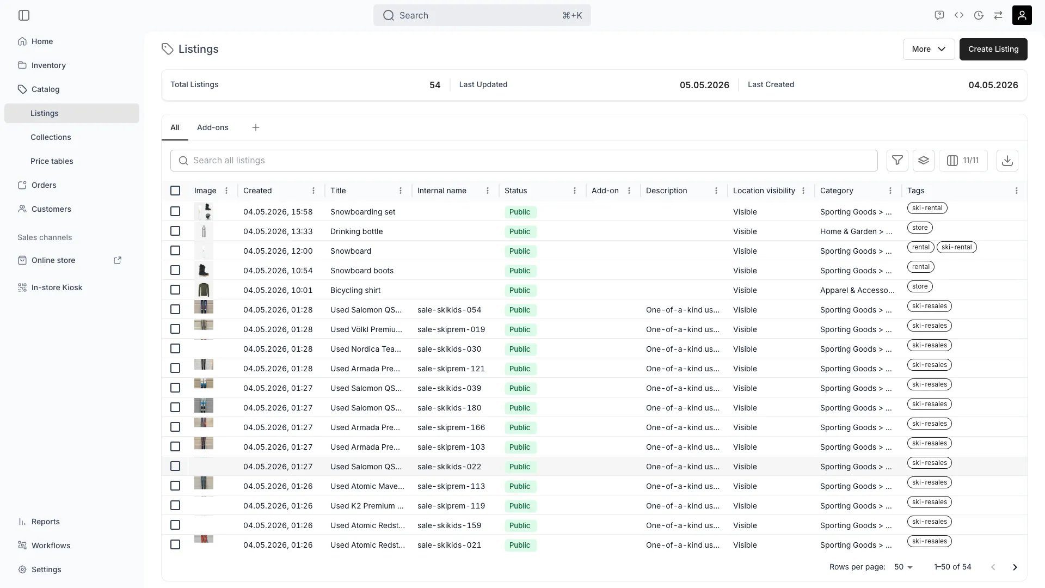Click the store tag on Drinking bottle
This screenshot has height=588, width=1045.
pos(920,228)
